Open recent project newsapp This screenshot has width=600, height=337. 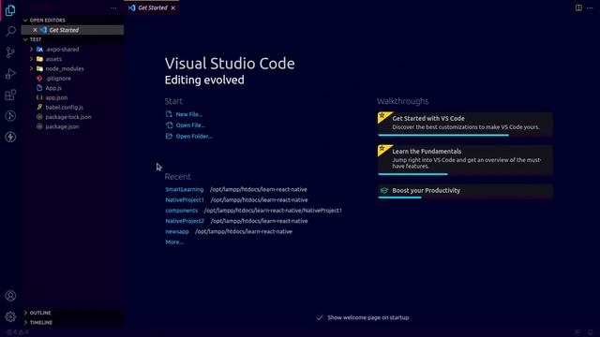[177, 231]
